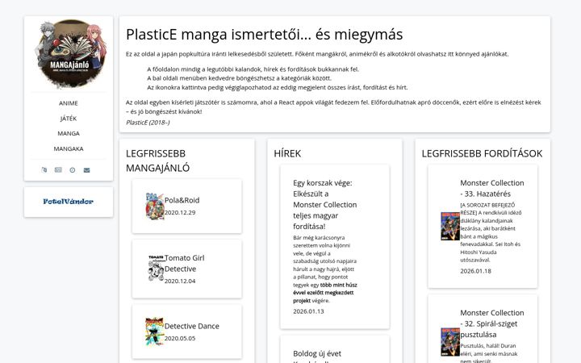Open the Detective Dance title
The image size is (581, 363).
coord(192,327)
